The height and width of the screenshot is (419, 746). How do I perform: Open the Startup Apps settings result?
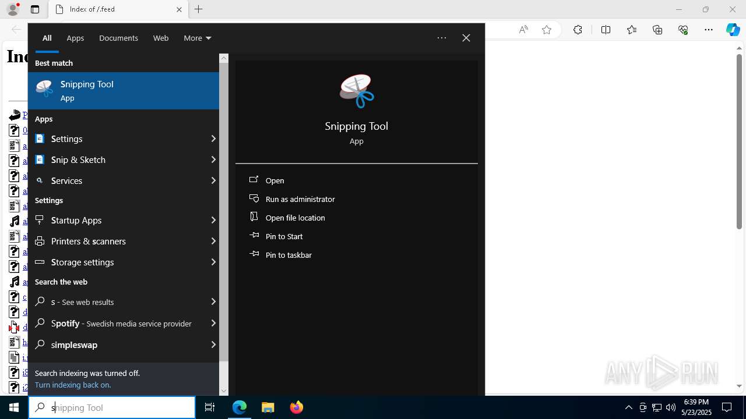click(123, 220)
